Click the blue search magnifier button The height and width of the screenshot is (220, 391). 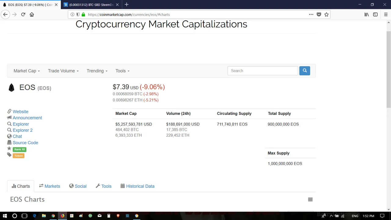pyautogui.click(x=305, y=71)
